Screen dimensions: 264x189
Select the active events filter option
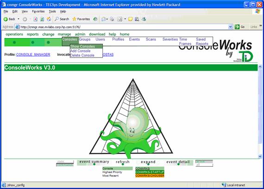pos(204,162)
